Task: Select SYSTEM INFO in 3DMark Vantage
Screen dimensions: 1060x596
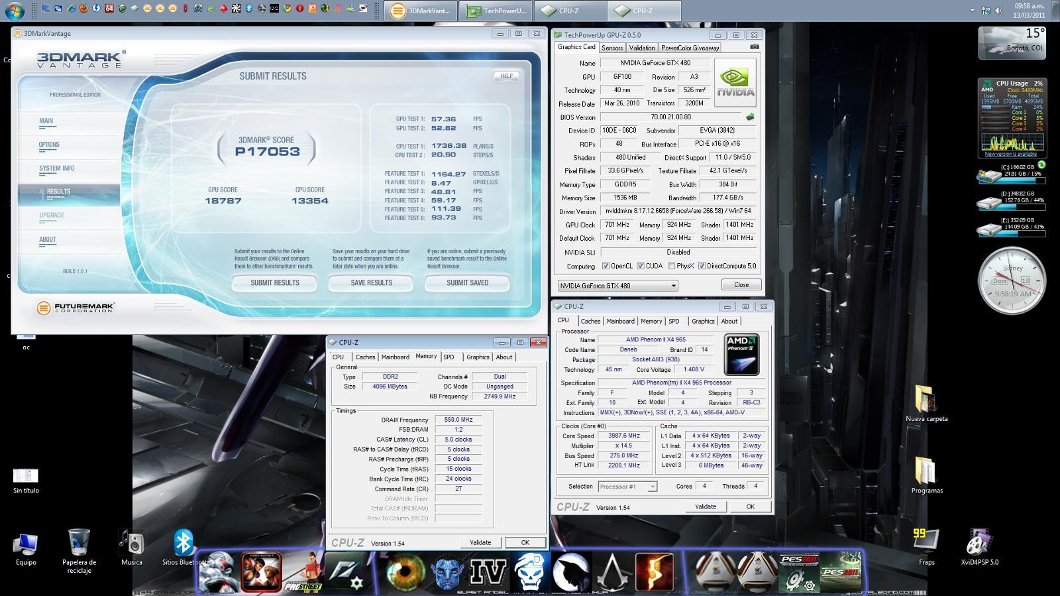Action: tap(56, 168)
